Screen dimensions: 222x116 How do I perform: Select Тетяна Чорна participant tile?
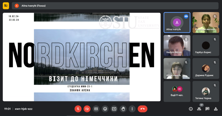tap(206, 91)
